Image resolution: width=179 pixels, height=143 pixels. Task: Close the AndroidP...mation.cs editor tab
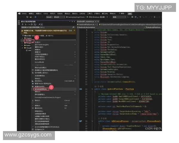[98, 21]
